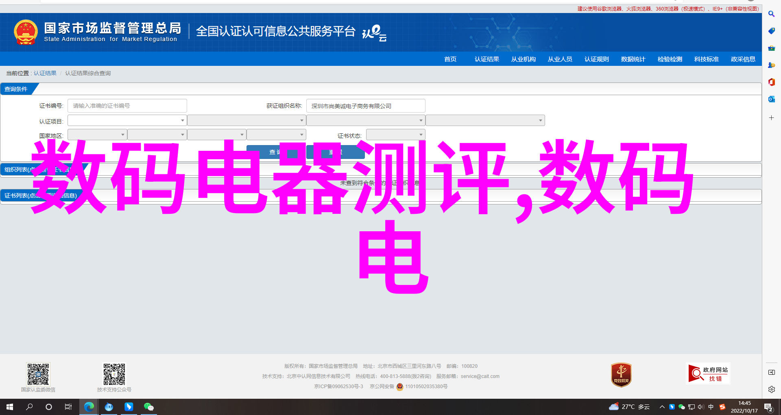Expand the third 认证项目 dropdown
The width and height of the screenshot is (781, 415).
click(x=366, y=120)
